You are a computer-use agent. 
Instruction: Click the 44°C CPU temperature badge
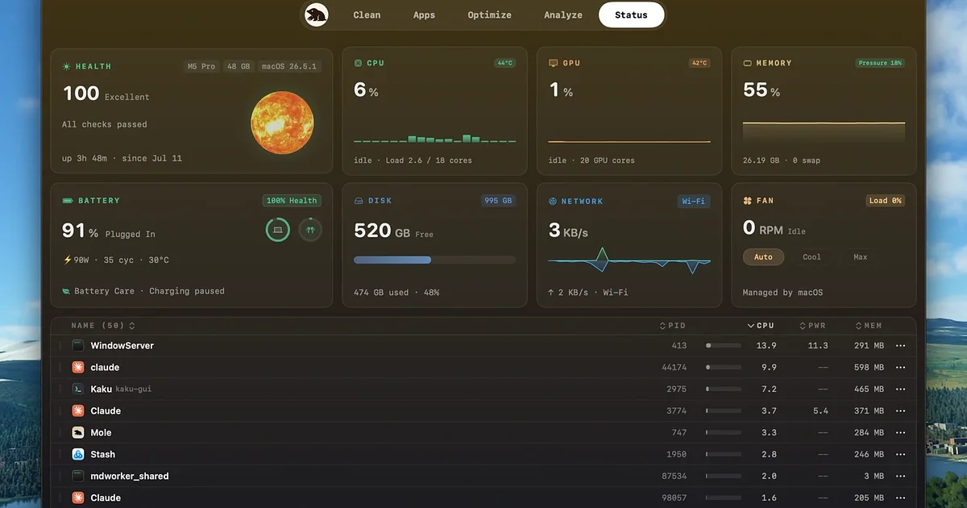pyautogui.click(x=505, y=63)
